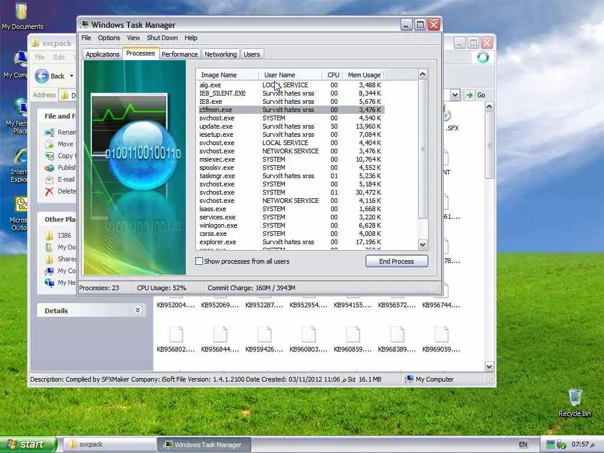Select the iesetup.exe process
This screenshot has height=453, width=604.
[290, 134]
